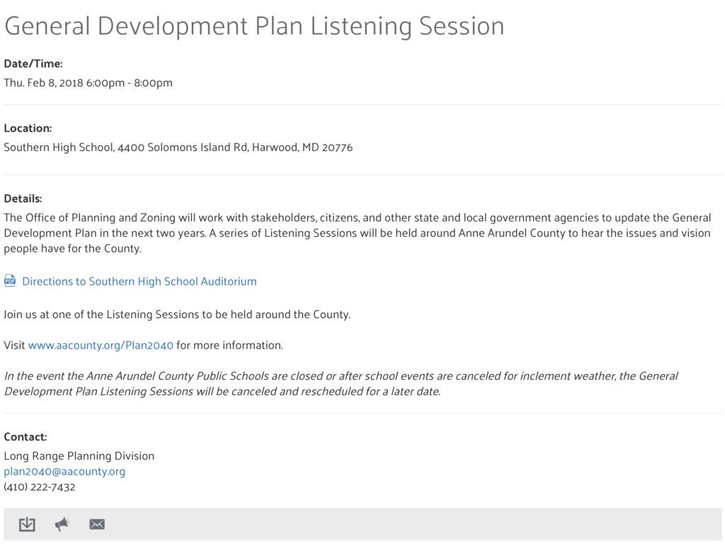Click the Office of Planning and Zoning paragraph

point(357,233)
